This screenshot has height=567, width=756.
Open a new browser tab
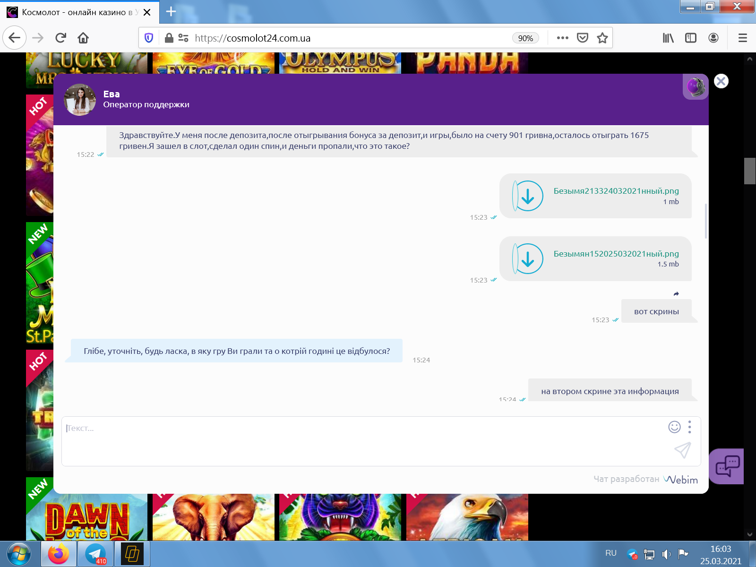pos(171,12)
